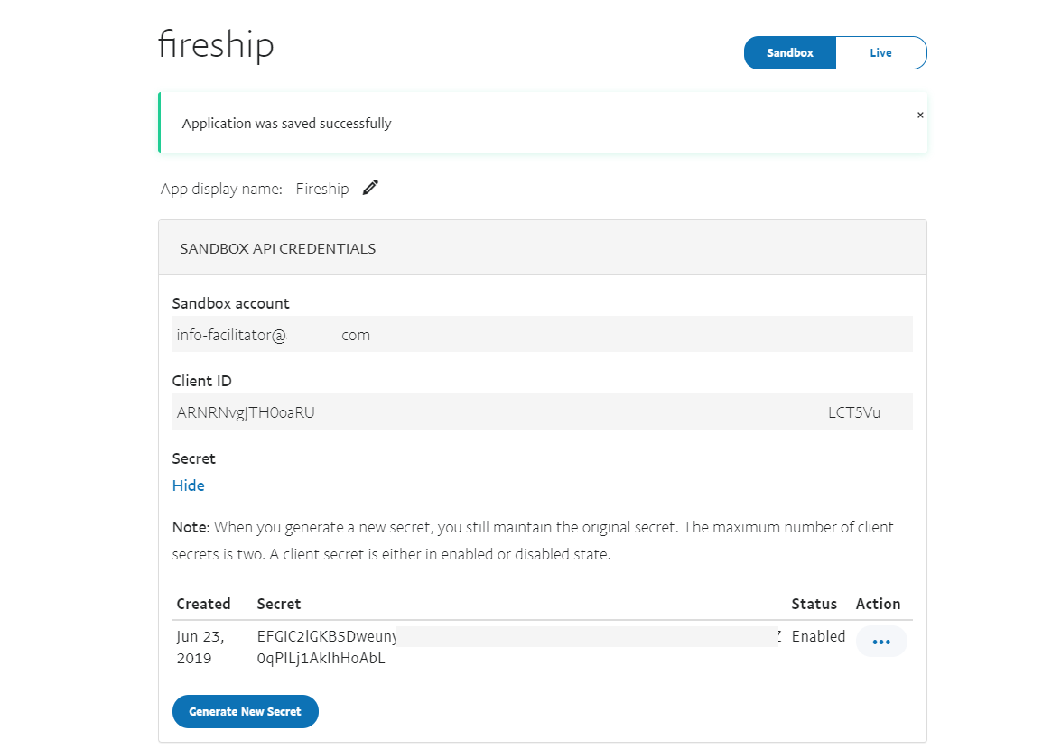The image size is (1061, 749).
Task: Dismiss the 'Application was saved successfully' notification
Action: pos(920,115)
